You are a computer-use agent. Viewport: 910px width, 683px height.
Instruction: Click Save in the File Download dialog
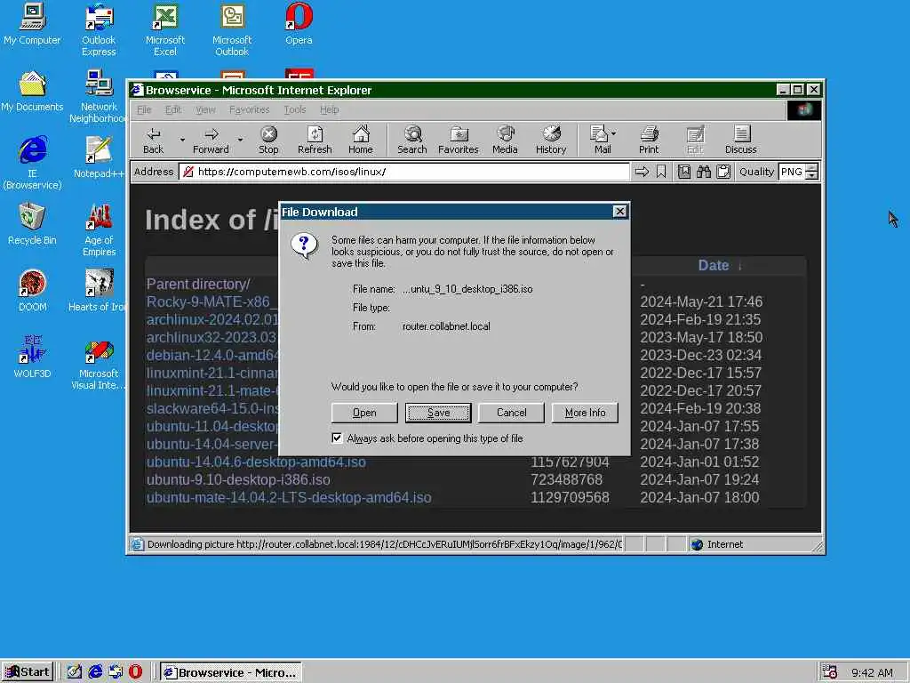point(438,413)
